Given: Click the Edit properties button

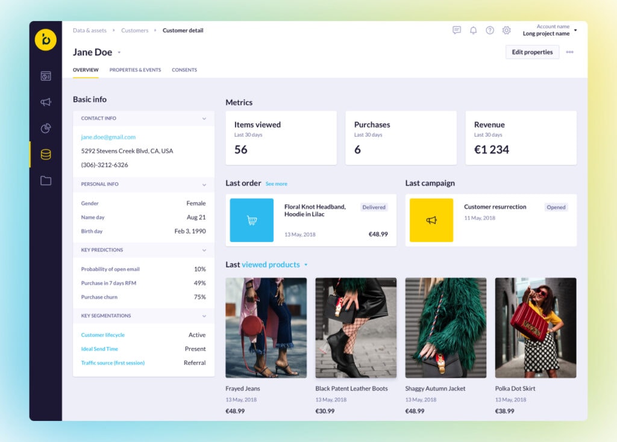Looking at the screenshot, I should [x=532, y=52].
